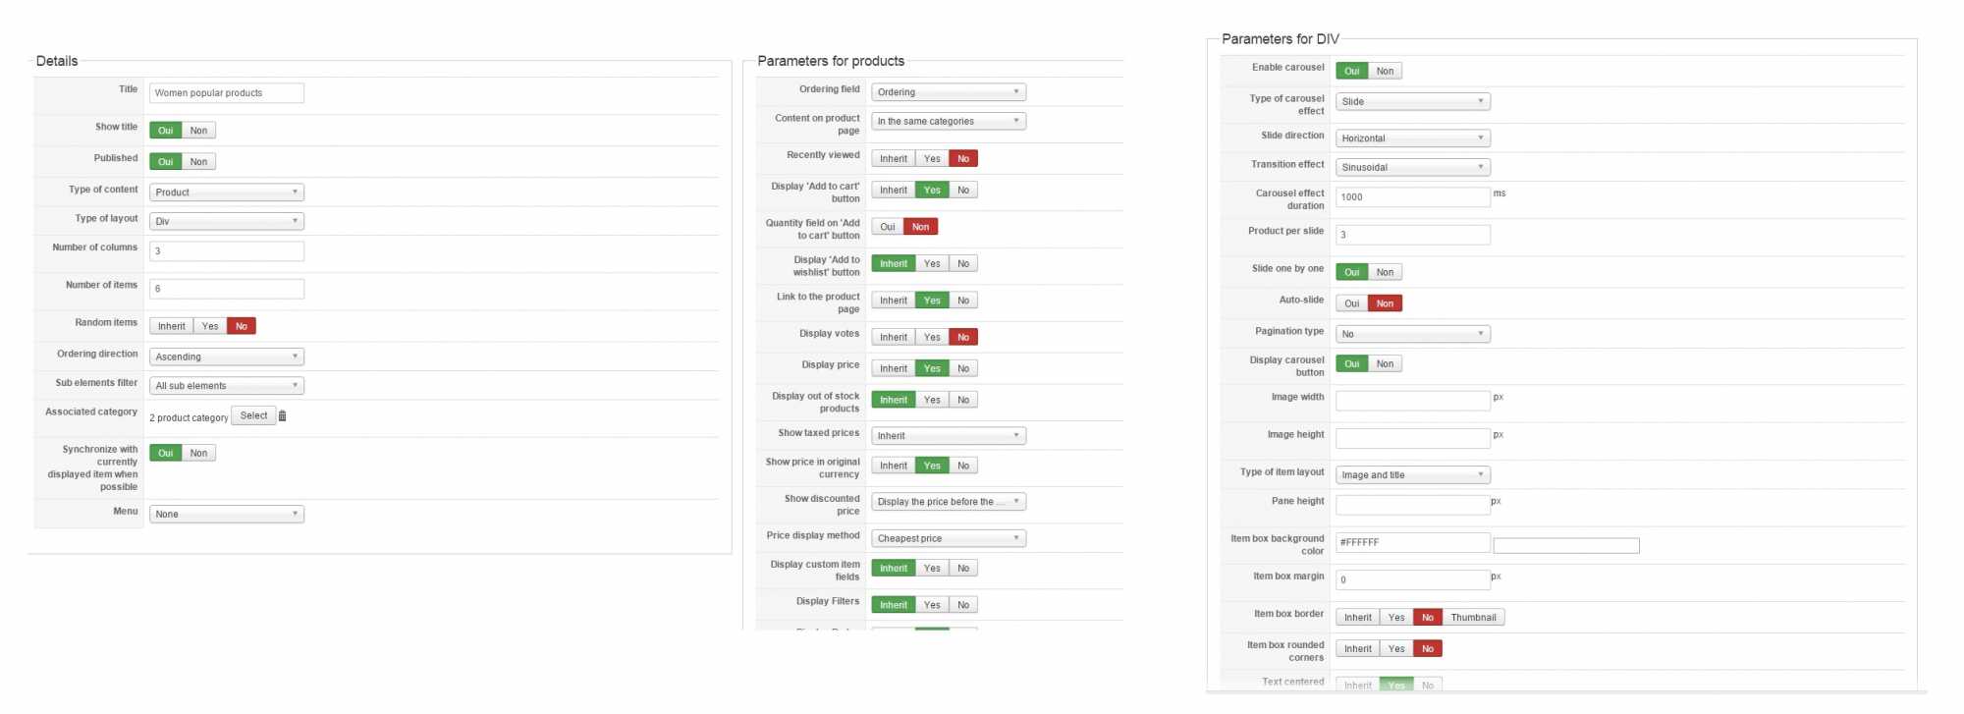This screenshot has width=1964, height=714.
Task: Click the Number of columns input
Action: point(227,251)
